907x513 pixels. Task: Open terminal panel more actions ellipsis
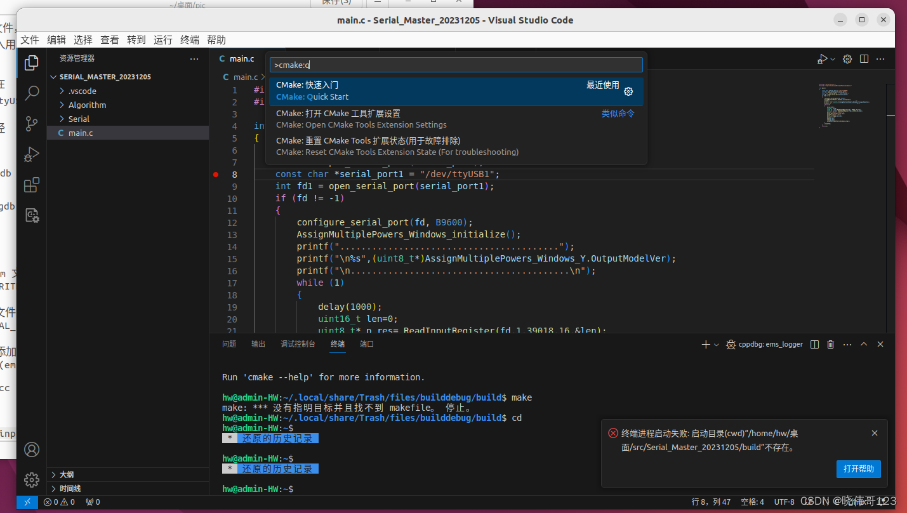pos(847,344)
